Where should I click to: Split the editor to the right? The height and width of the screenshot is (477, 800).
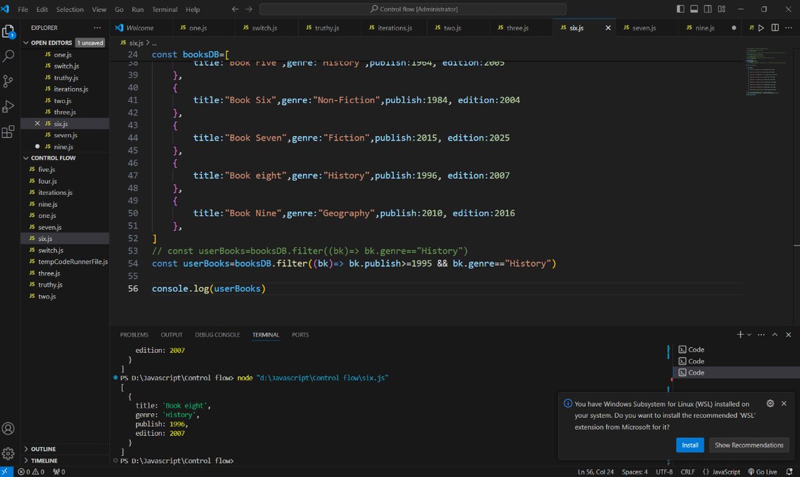tap(775, 28)
